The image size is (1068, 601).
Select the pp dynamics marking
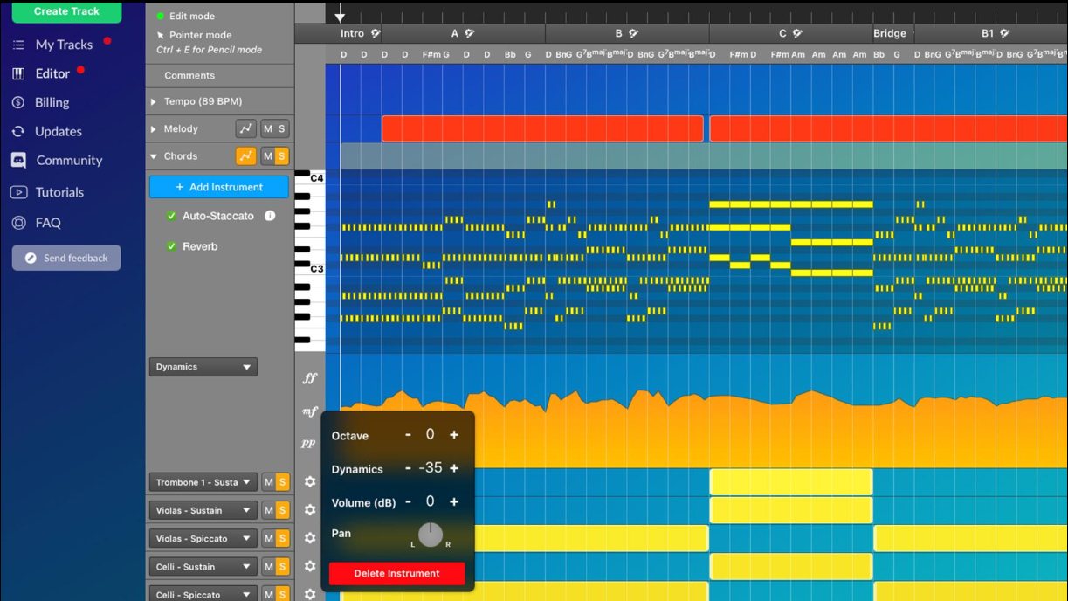pos(308,443)
